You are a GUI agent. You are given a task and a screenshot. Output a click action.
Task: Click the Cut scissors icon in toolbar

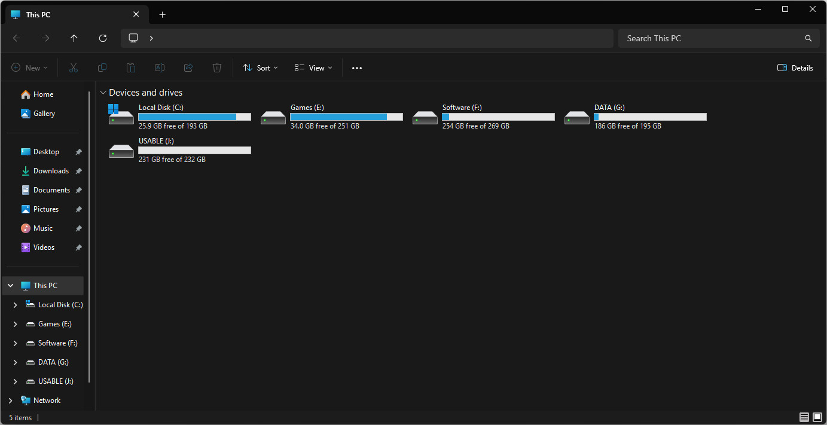(74, 68)
